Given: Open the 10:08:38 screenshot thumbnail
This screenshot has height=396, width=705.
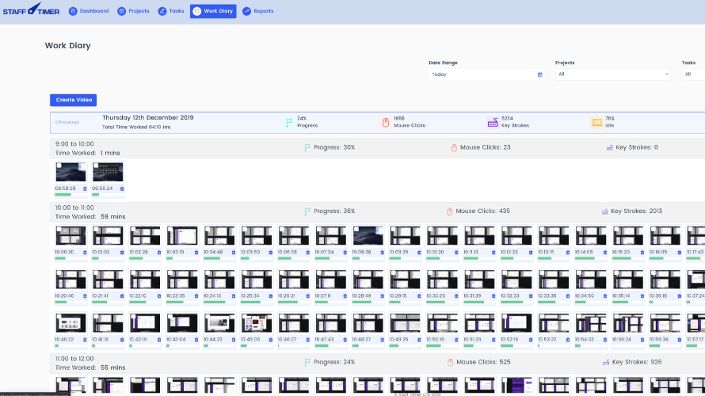Looking at the screenshot, I should (369, 236).
